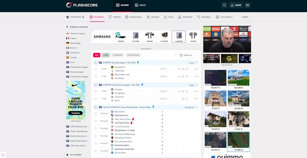This screenshot has width=307, height=158.
Task: Favorite the Bahia vs Nacional match
Action: tap(96, 114)
